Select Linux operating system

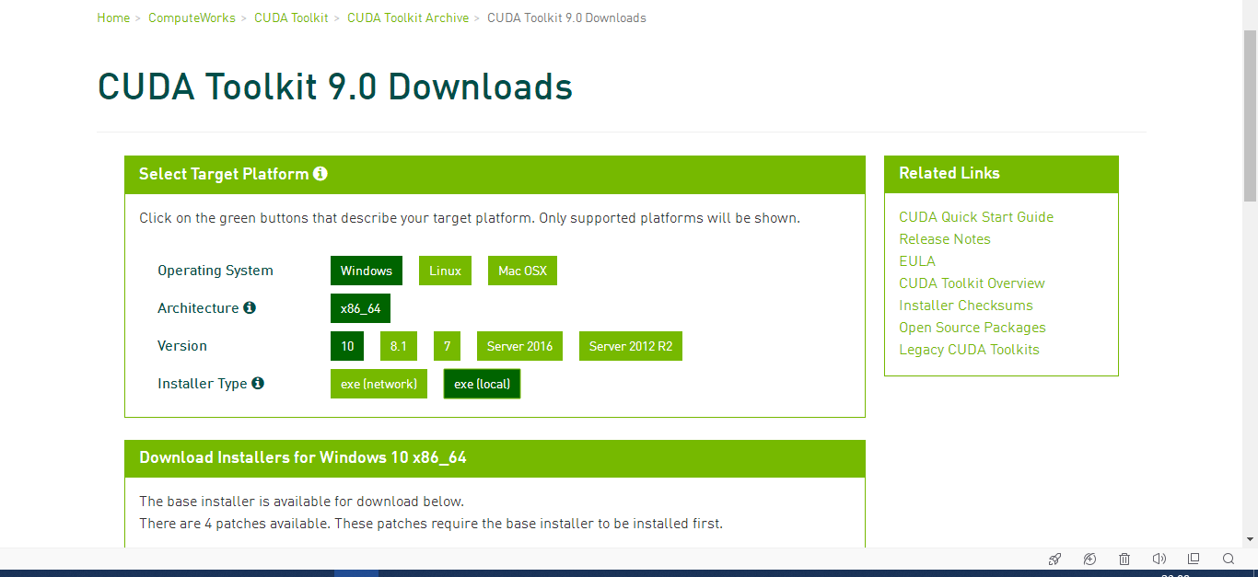pos(445,271)
